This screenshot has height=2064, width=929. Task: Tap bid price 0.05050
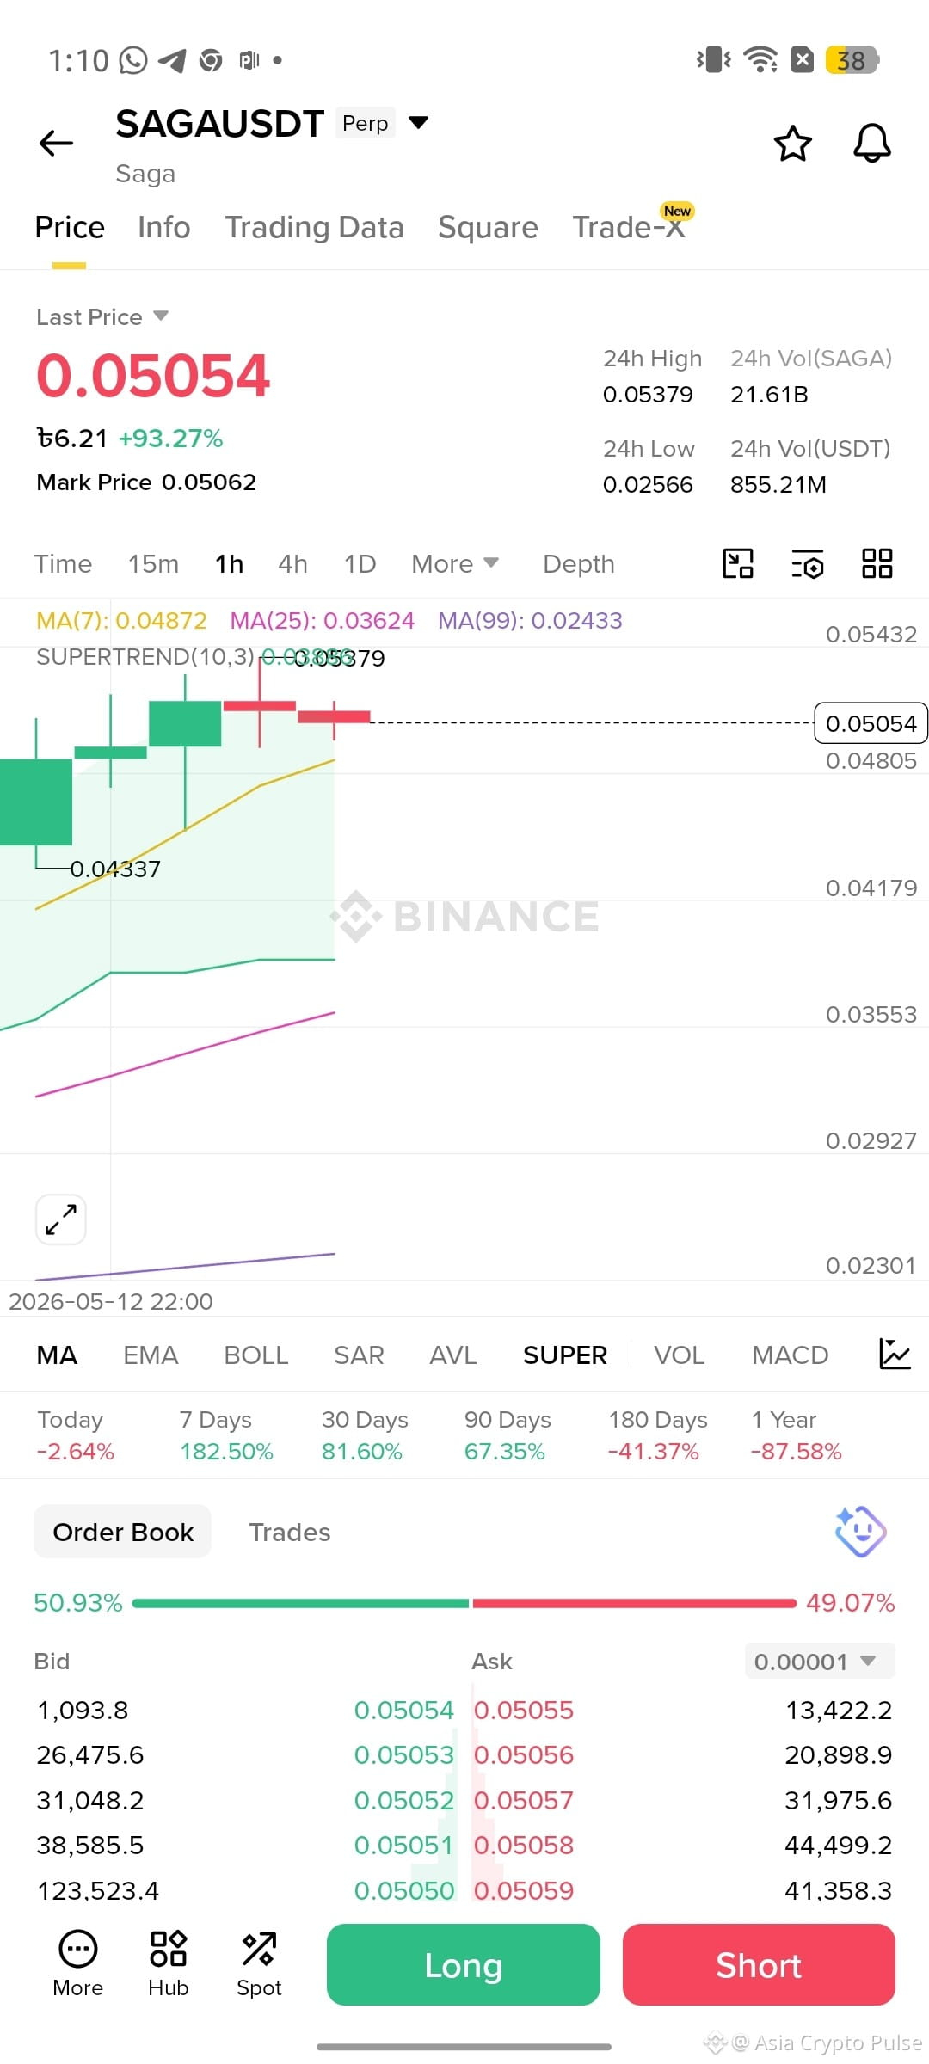[403, 1890]
